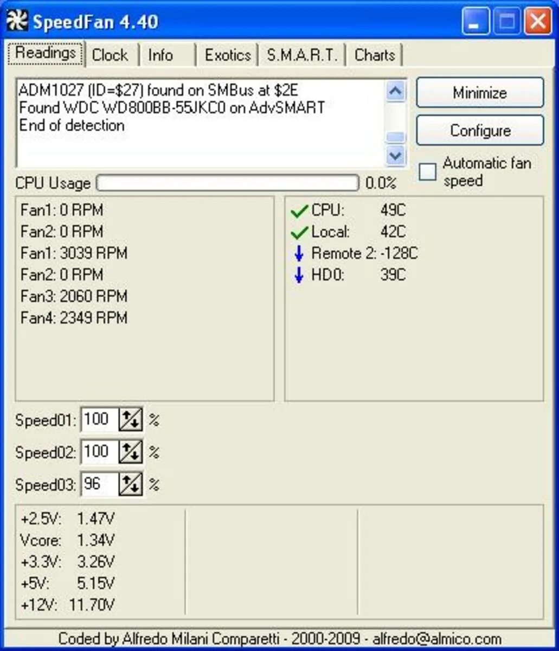The width and height of the screenshot is (559, 651).
Task: Open the Configure dialog
Action: 480,131
